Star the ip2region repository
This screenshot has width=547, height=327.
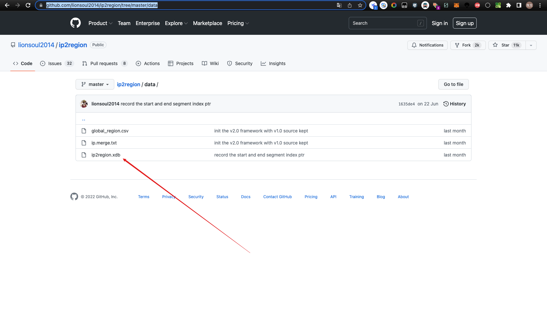507,45
